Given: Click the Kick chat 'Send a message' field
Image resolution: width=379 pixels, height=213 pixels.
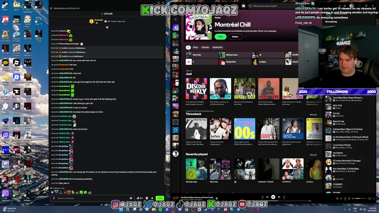Looking at the screenshot, I should coord(92,198).
